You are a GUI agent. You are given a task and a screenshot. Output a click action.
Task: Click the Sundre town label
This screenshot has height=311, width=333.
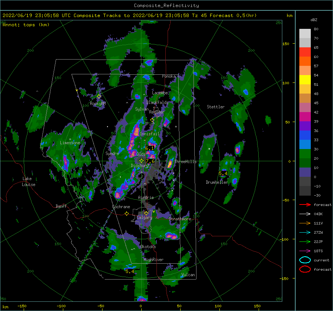tap(112, 153)
